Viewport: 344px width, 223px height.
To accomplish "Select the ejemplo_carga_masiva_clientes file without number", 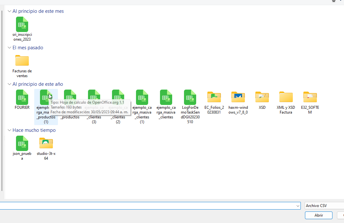I will pos(166,97).
